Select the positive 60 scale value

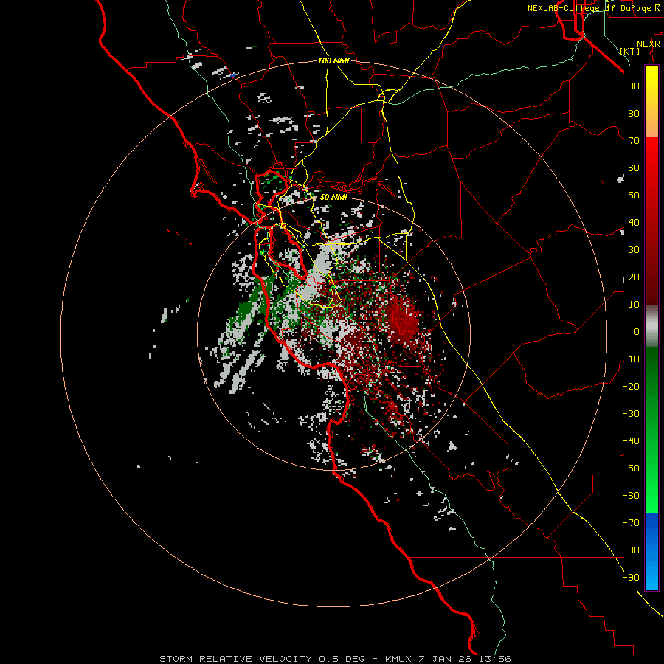pos(634,168)
